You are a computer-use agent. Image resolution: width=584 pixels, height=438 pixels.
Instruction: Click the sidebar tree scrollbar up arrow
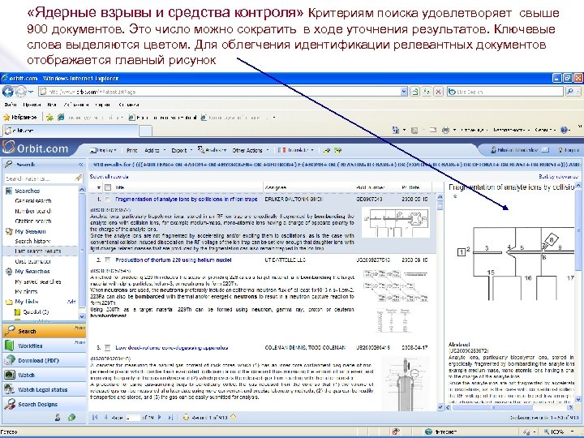82,190
